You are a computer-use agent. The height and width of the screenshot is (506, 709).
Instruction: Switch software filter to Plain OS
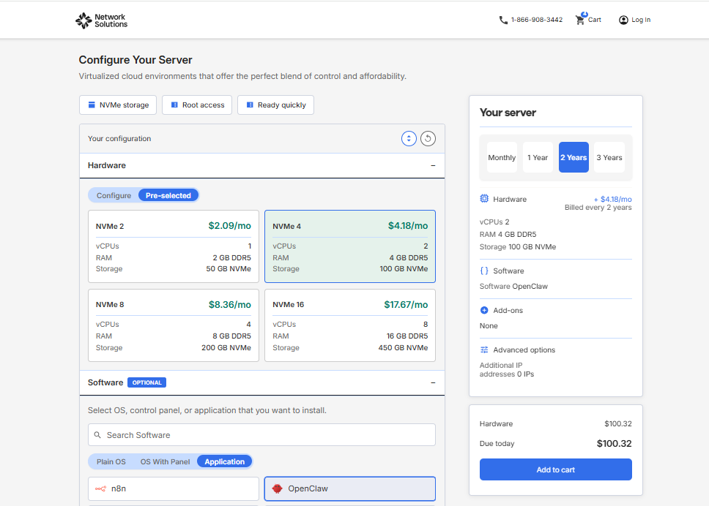tap(111, 462)
